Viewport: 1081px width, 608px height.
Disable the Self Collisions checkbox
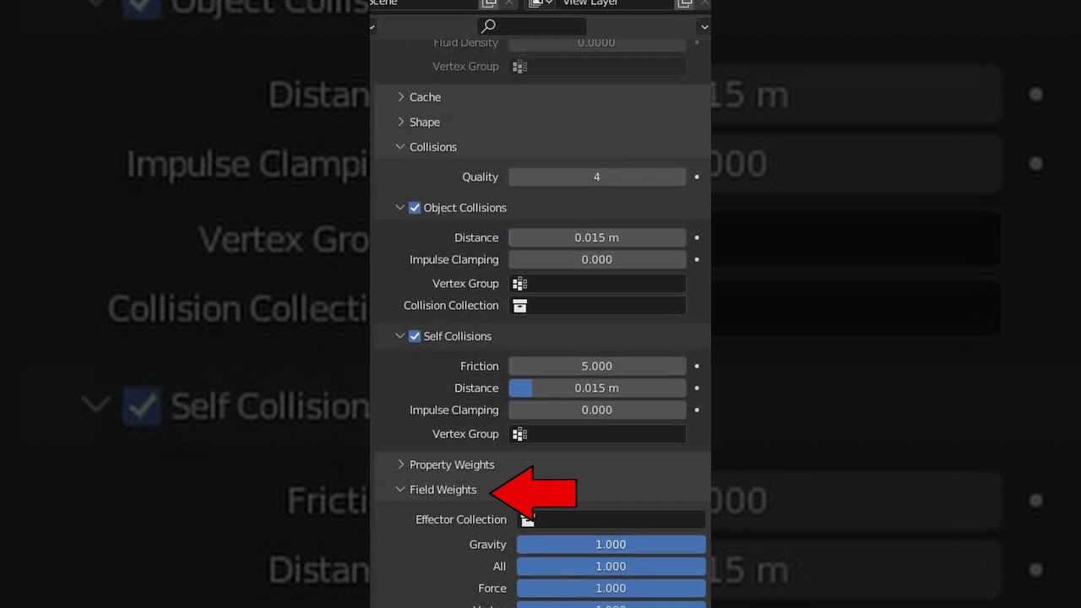[x=415, y=336]
